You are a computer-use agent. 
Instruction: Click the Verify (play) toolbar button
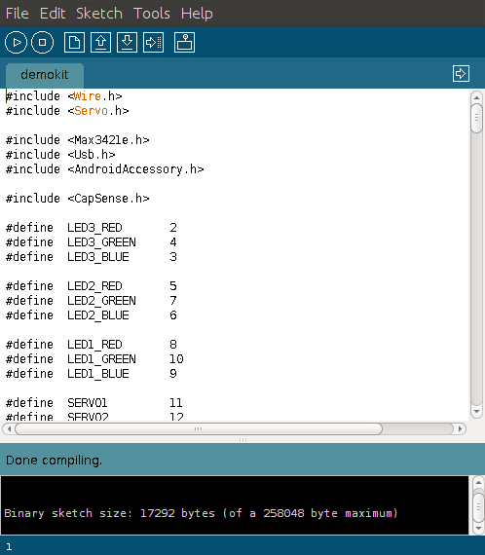(x=16, y=43)
